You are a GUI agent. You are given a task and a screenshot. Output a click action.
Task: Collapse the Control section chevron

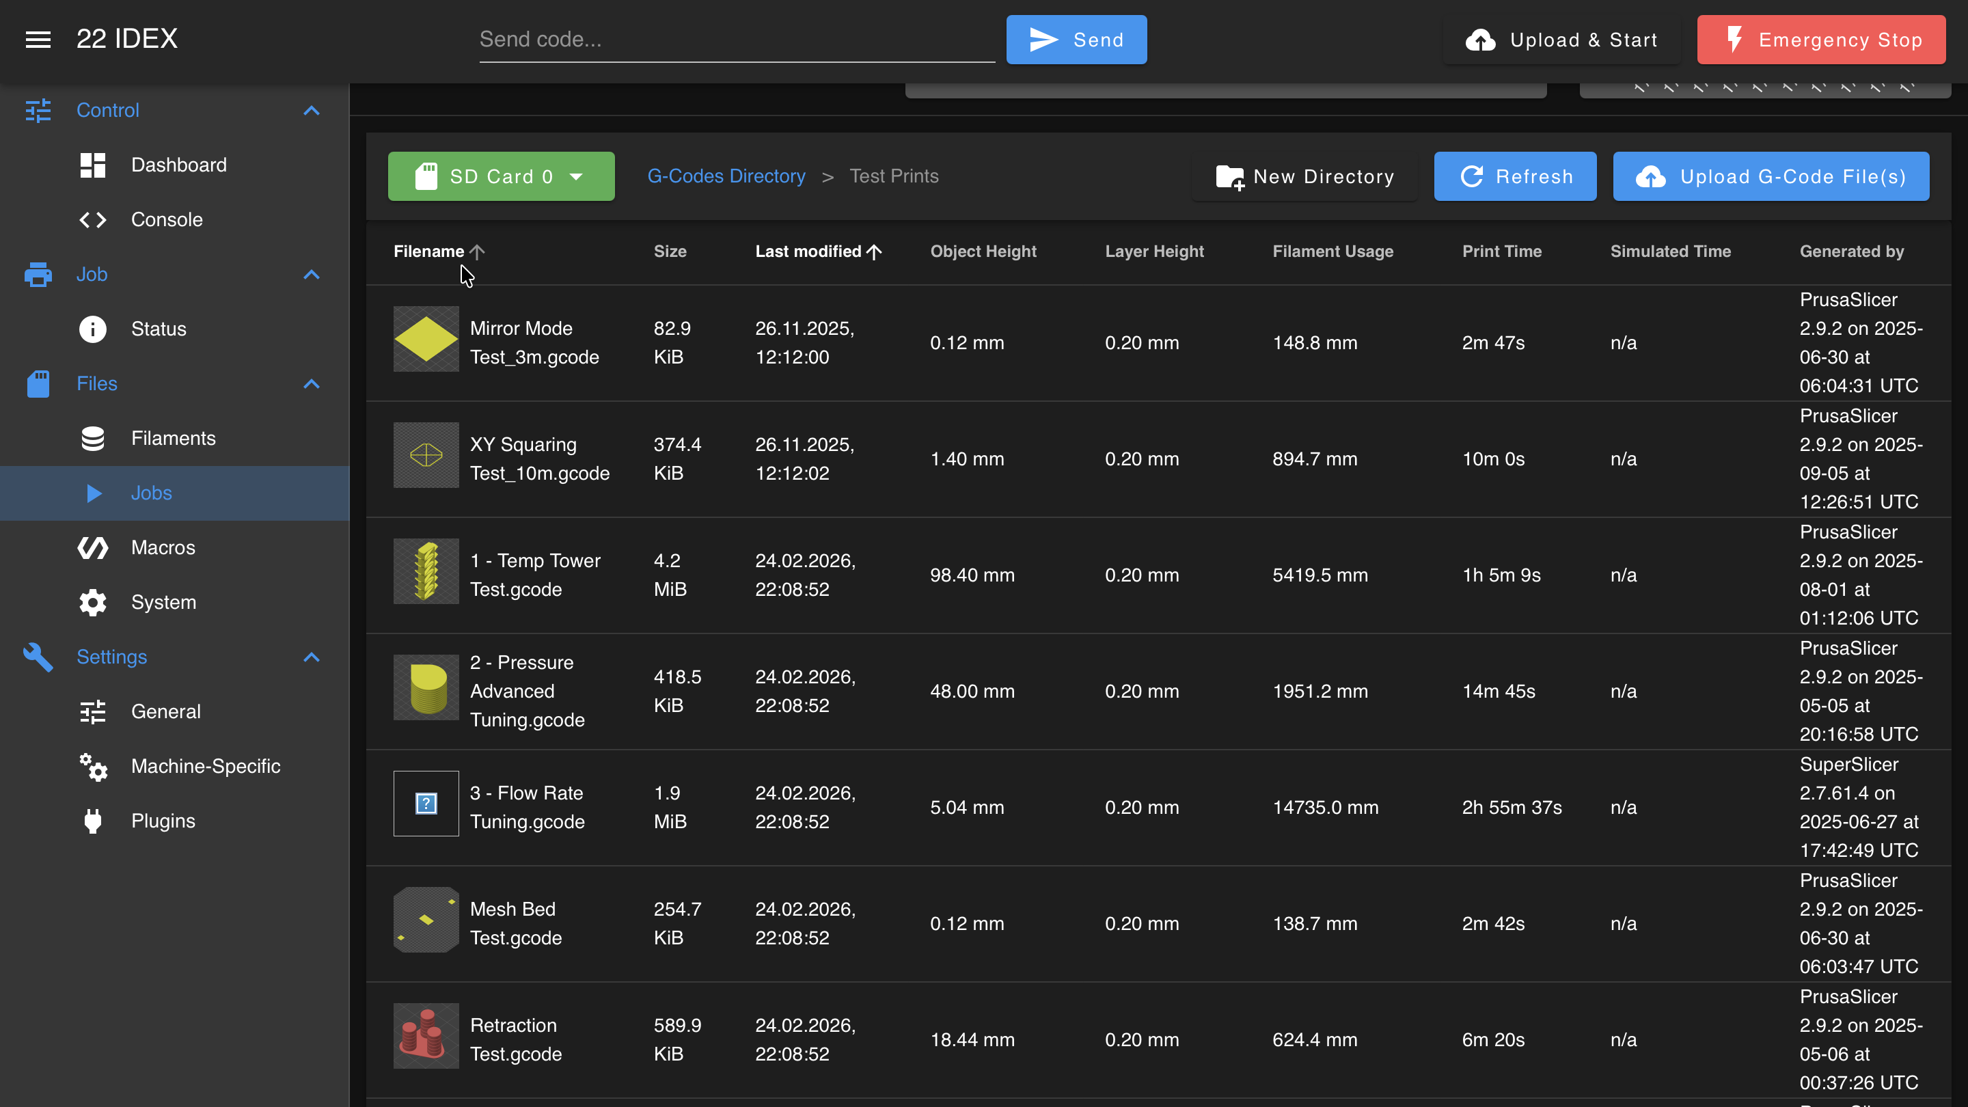pos(311,111)
